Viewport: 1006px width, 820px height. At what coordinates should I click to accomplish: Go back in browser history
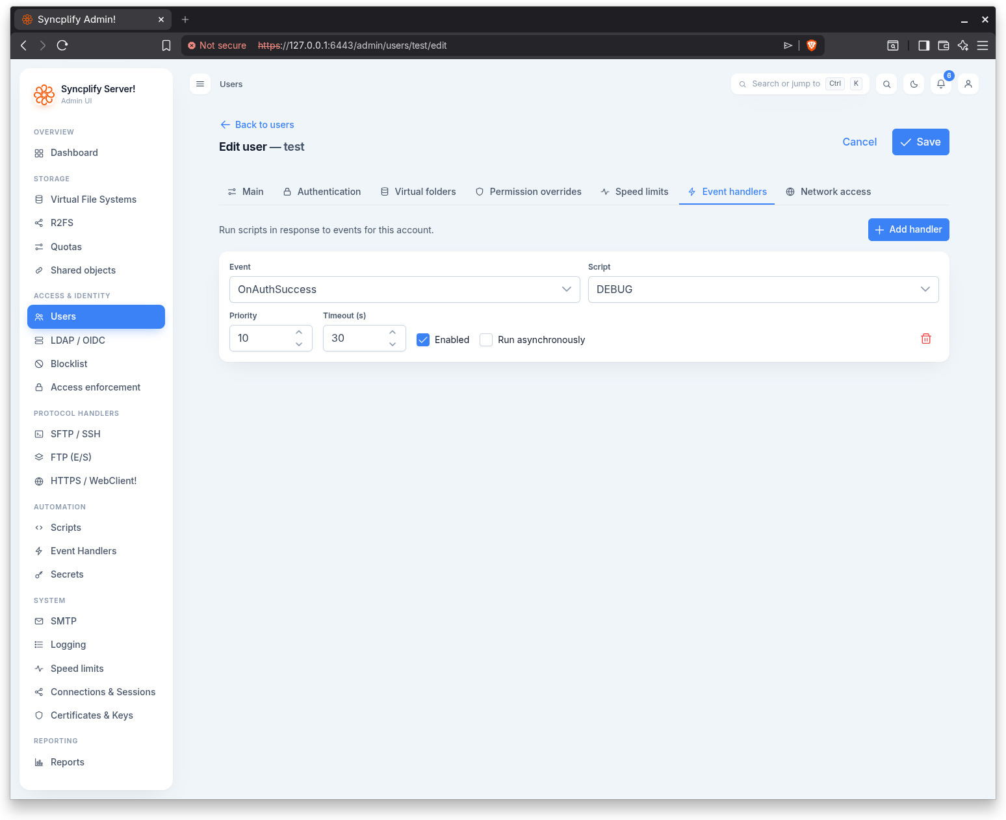coord(24,45)
